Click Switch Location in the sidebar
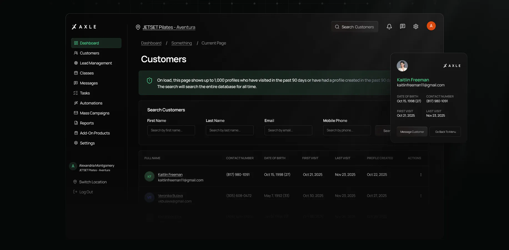509x250 pixels. click(x=90, y=182)
